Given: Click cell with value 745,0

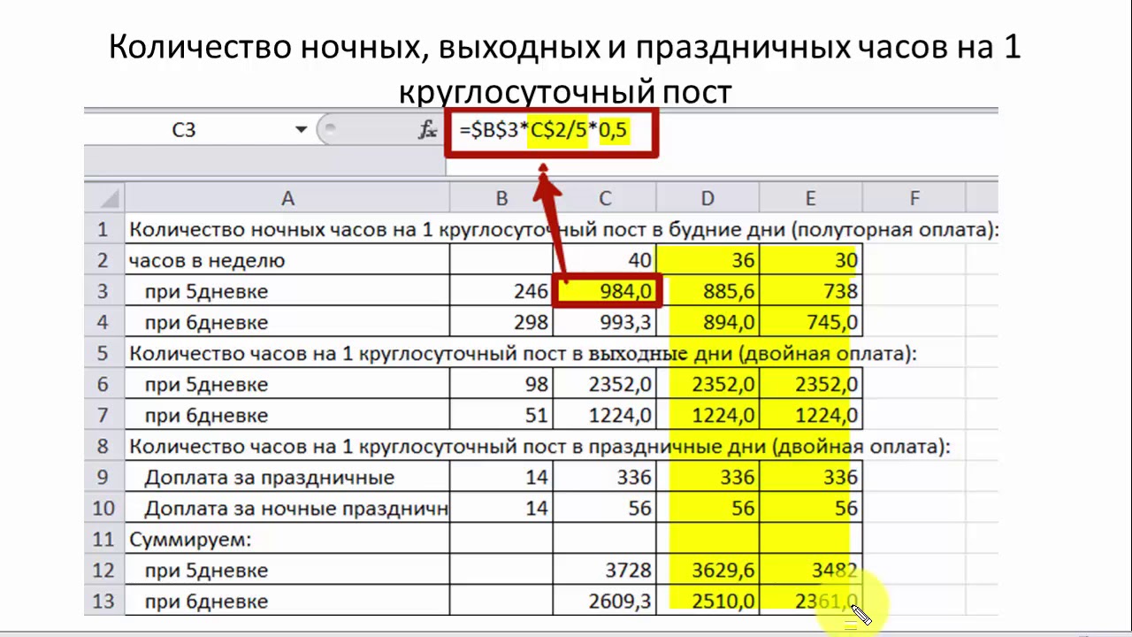Looking at the screenshot, I should (x=811, y=322).
